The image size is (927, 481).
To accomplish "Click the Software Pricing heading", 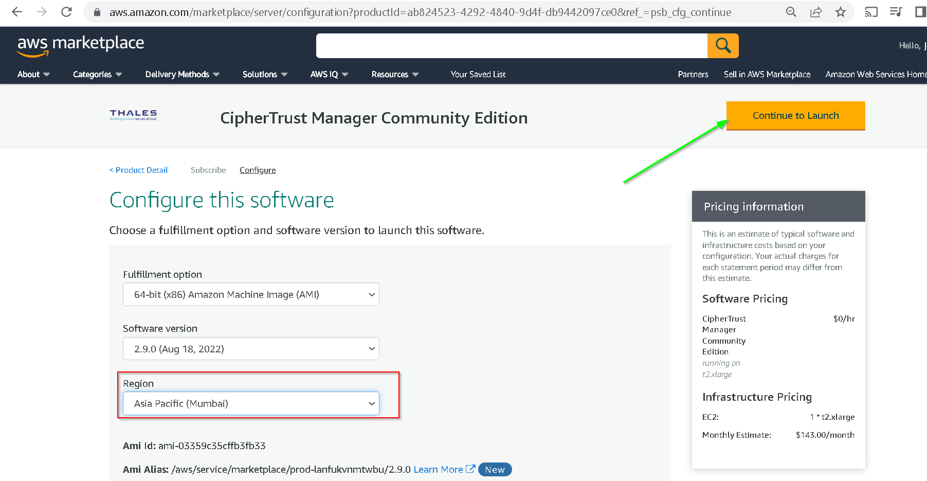I will tap(745, 299).
